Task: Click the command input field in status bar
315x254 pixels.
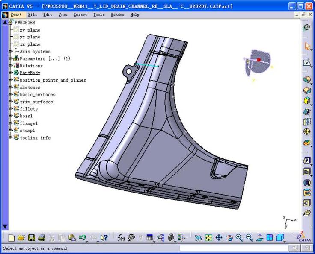Action: coord(234,248)
